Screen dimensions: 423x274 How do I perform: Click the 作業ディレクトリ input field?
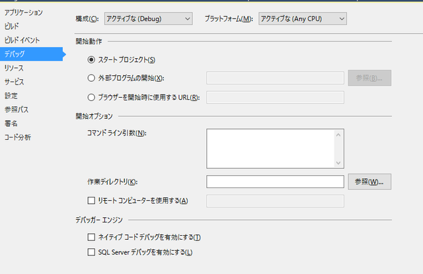[x=275, y=182]
